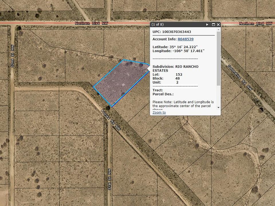Click the Longitude value text

178,51
